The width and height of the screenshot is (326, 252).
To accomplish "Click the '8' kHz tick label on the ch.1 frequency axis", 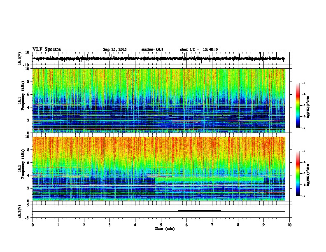I will point(29,82).
